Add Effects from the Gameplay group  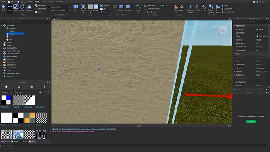tap(176, 8)
